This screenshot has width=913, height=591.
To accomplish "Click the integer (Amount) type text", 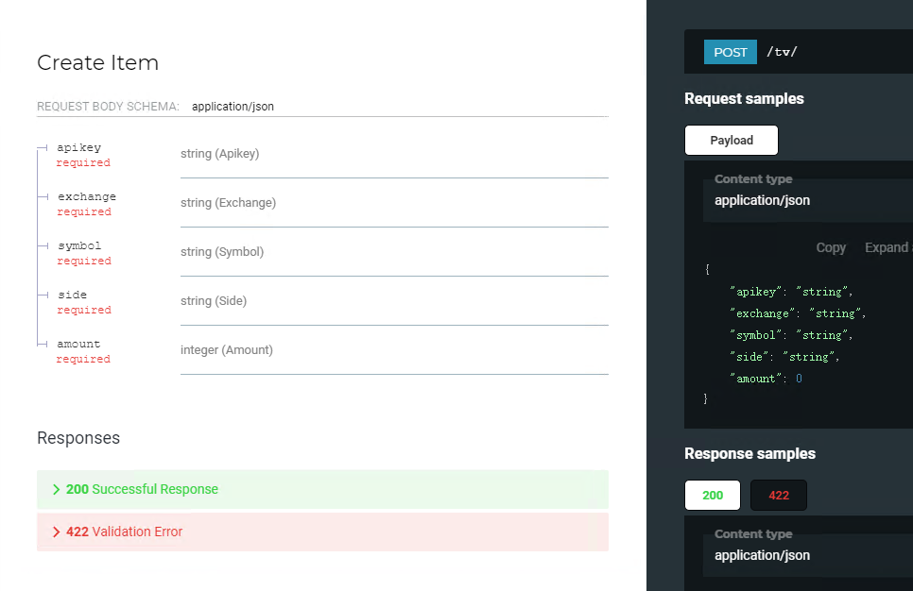I will coord(227,350).
